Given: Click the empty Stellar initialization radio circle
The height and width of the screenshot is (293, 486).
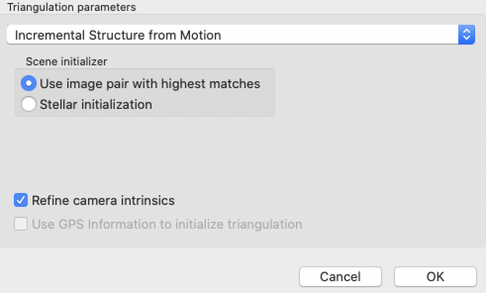Looking at the screenshot, I should [x=29, y=104].
